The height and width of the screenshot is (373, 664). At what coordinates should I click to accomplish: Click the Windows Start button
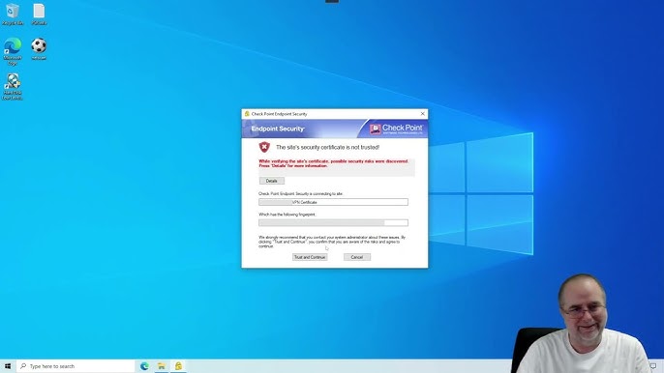pyautogui.click(x=7, y=366)
